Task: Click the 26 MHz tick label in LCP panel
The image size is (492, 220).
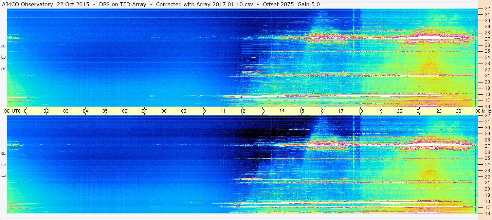Action: point(487,152)
